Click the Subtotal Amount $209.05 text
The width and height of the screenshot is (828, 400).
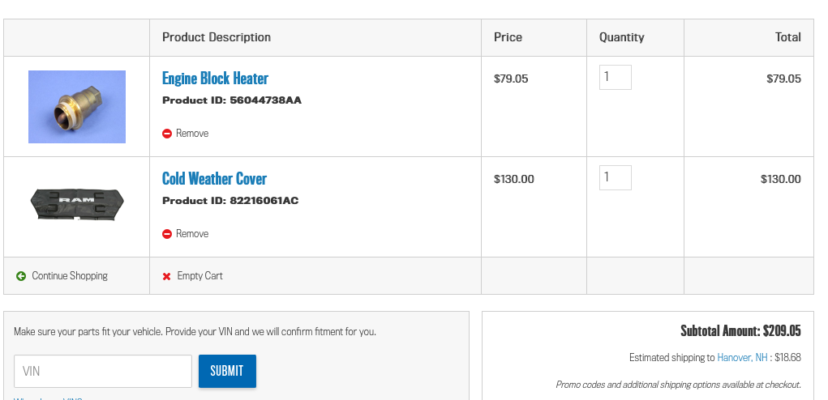click(740, 331)
